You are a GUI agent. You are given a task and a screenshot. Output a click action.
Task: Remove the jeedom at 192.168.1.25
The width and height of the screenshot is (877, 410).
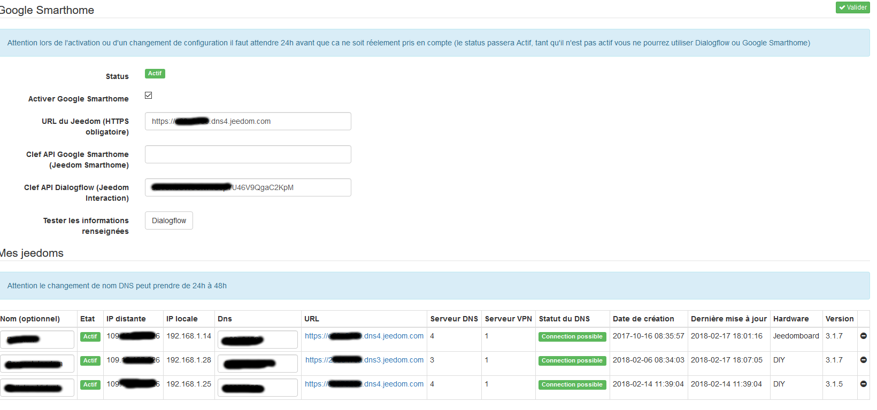[x=863, y=384]
